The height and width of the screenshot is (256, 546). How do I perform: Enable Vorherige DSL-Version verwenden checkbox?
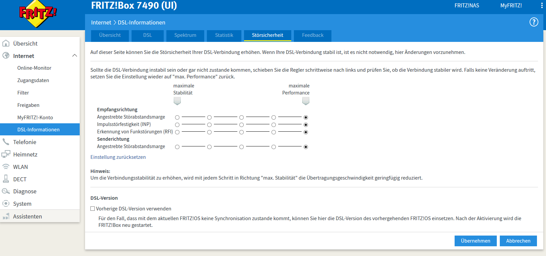[93, 208]
